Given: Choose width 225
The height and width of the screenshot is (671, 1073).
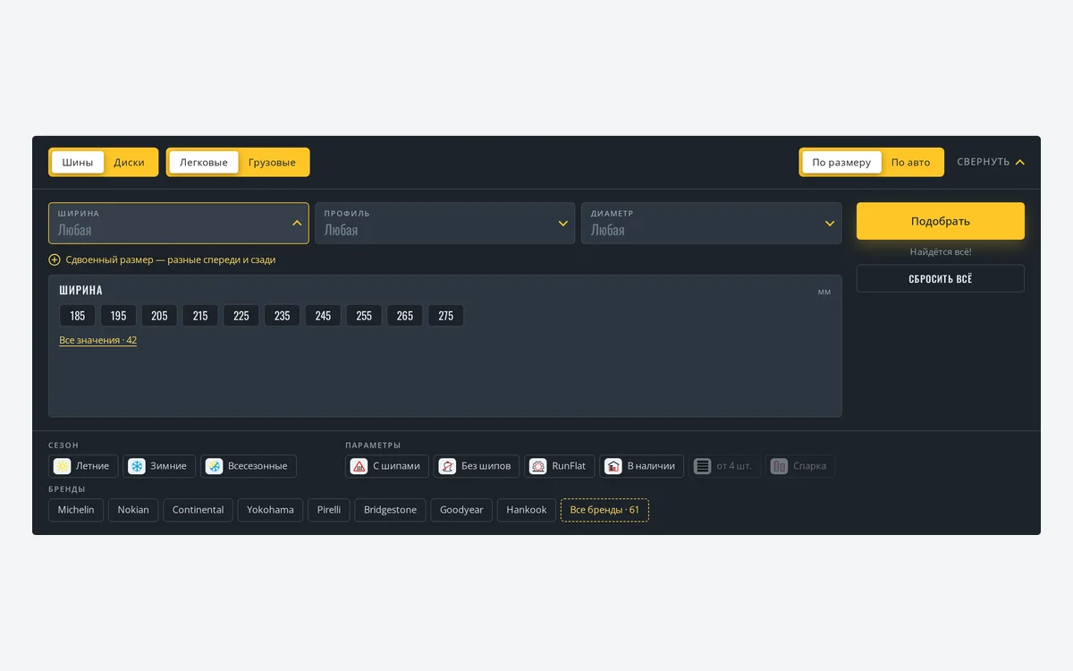Looking at the screenshot, I should [241, 316].
